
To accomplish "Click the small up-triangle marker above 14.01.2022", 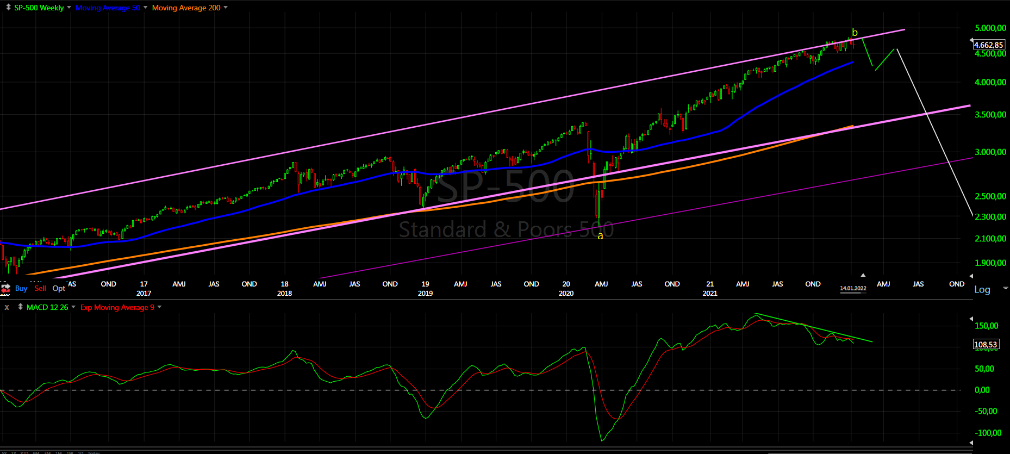I will pyautogui.click(x=863, y=275).
